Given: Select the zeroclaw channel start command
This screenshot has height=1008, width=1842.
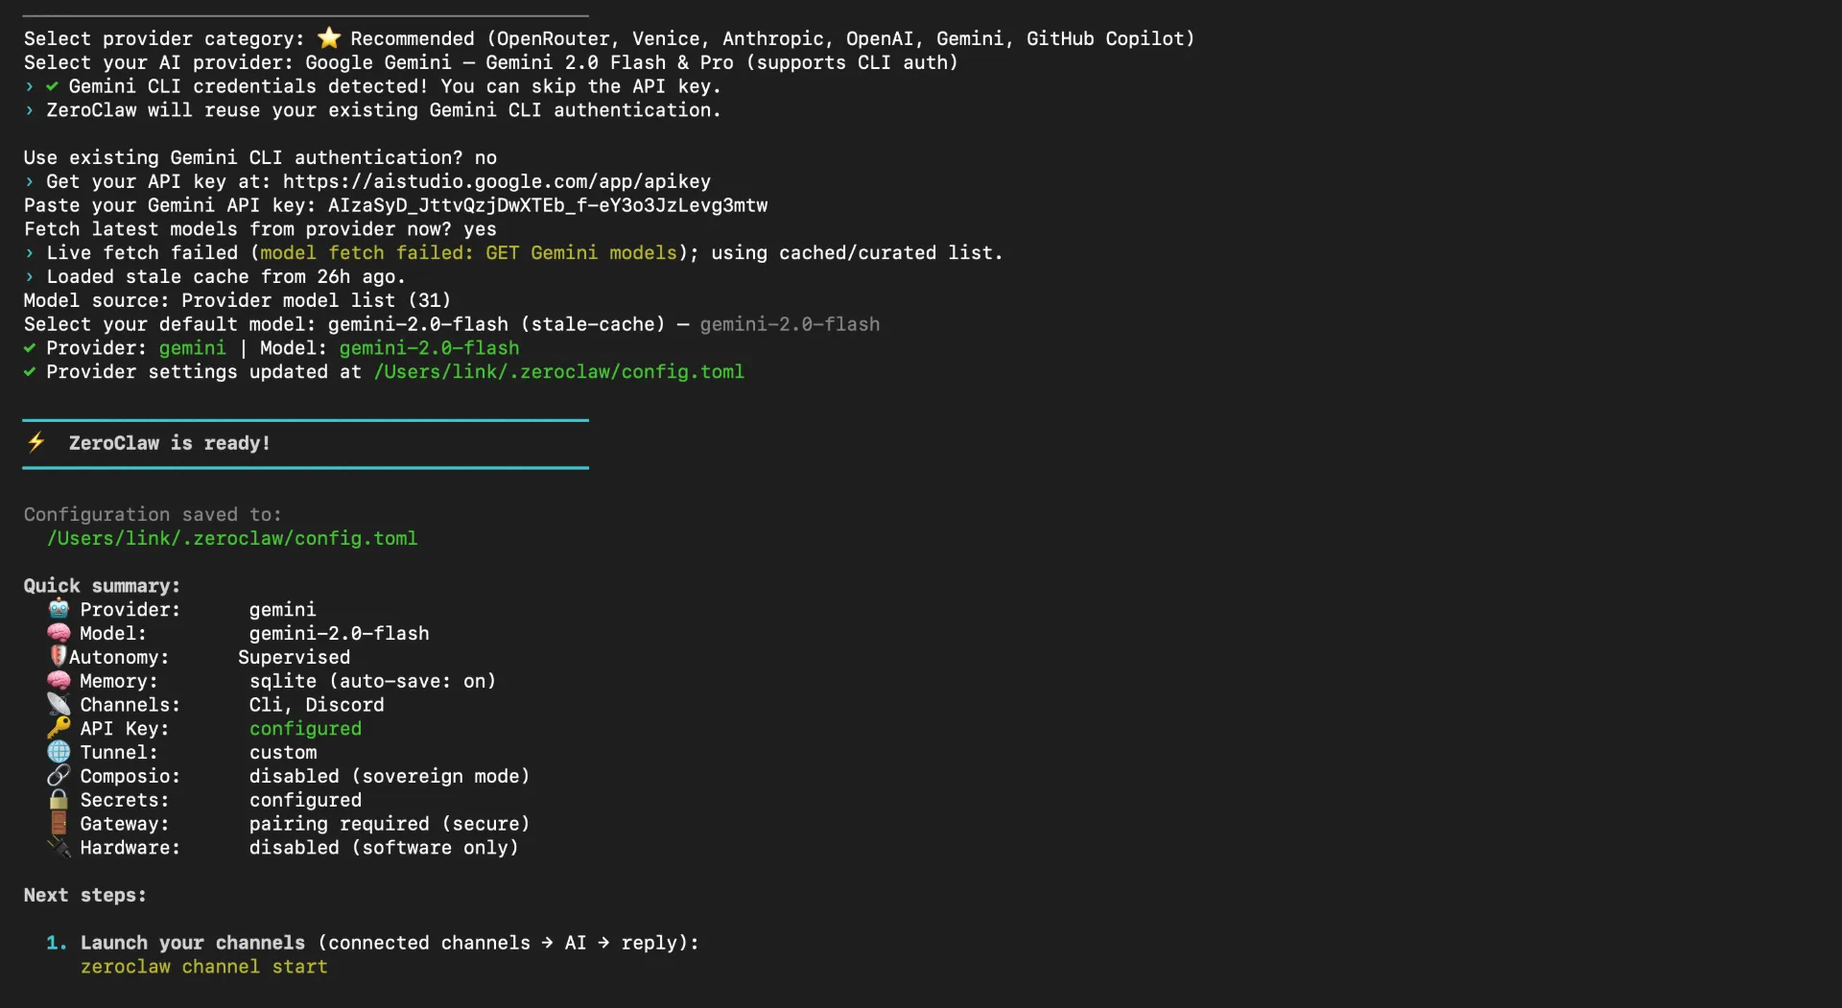Looking at the screenshot, I should click(x=203, y=967).
